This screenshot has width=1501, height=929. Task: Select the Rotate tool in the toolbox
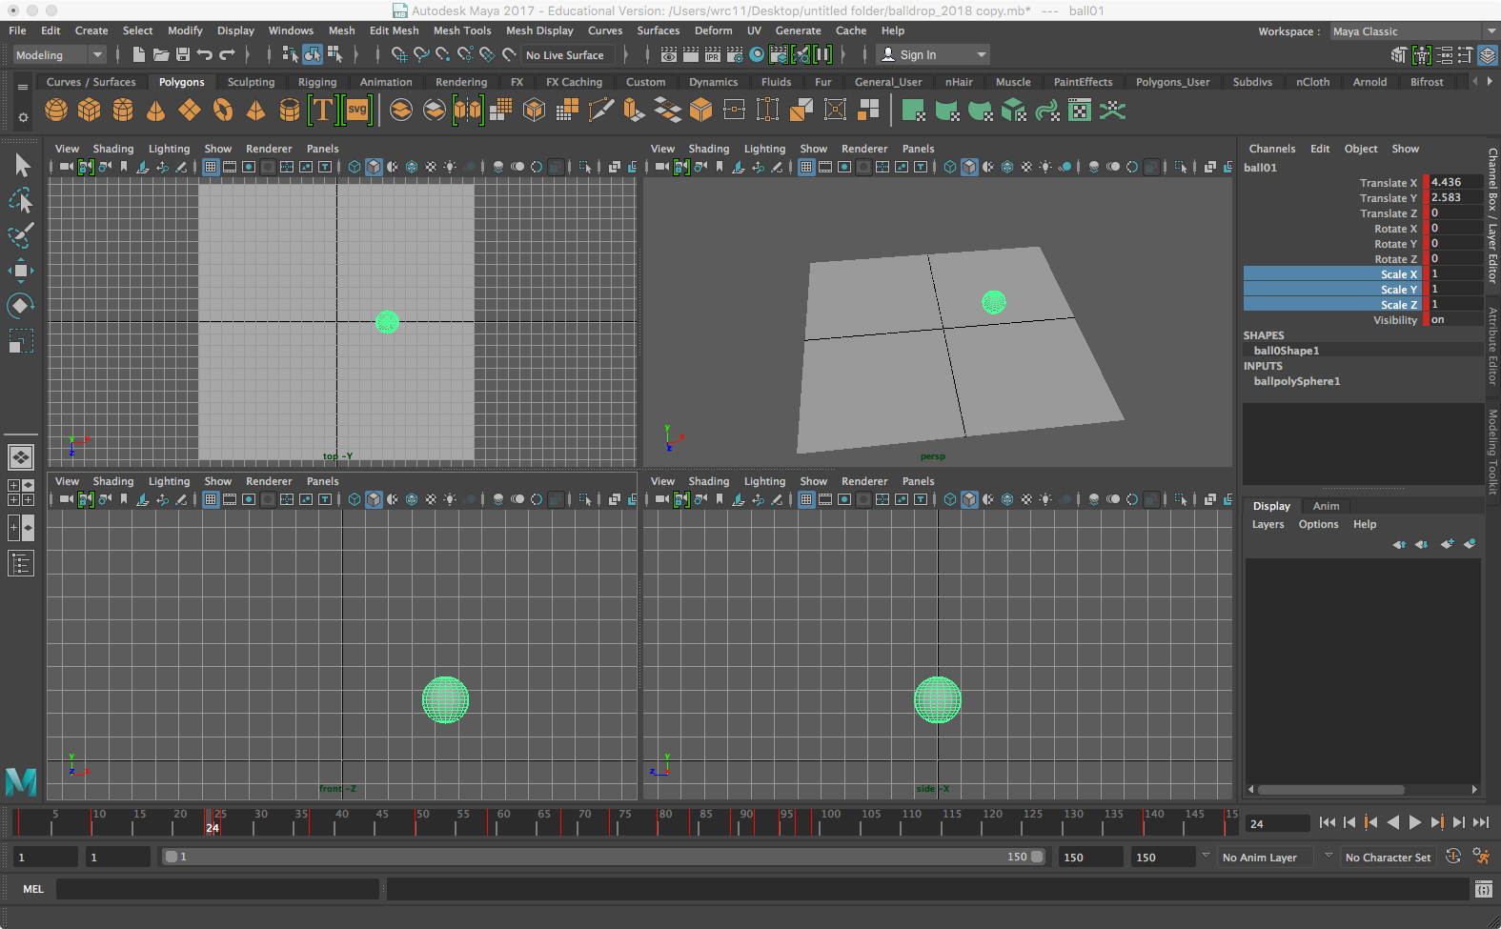(20, 306)
